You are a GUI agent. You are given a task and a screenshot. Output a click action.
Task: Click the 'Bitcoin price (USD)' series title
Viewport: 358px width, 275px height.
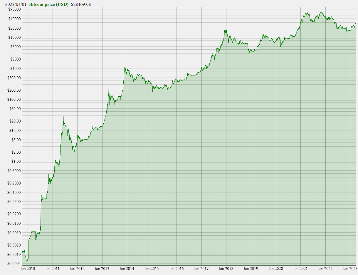(49, 4)
